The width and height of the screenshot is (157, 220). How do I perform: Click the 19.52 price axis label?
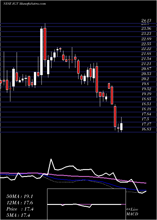[146, 89]
